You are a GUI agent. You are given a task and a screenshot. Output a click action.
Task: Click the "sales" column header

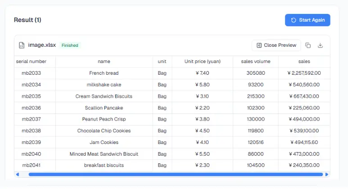304,61
